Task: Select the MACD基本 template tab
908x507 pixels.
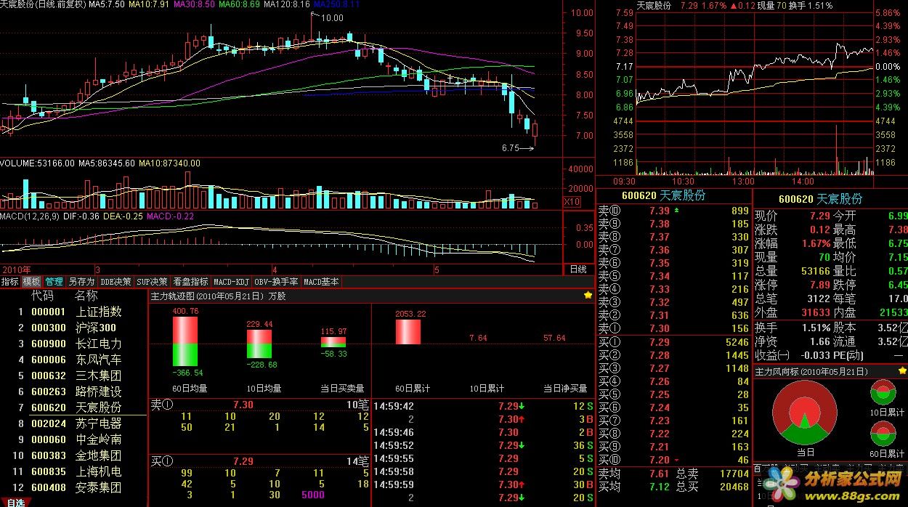Action: click(320, 282)
